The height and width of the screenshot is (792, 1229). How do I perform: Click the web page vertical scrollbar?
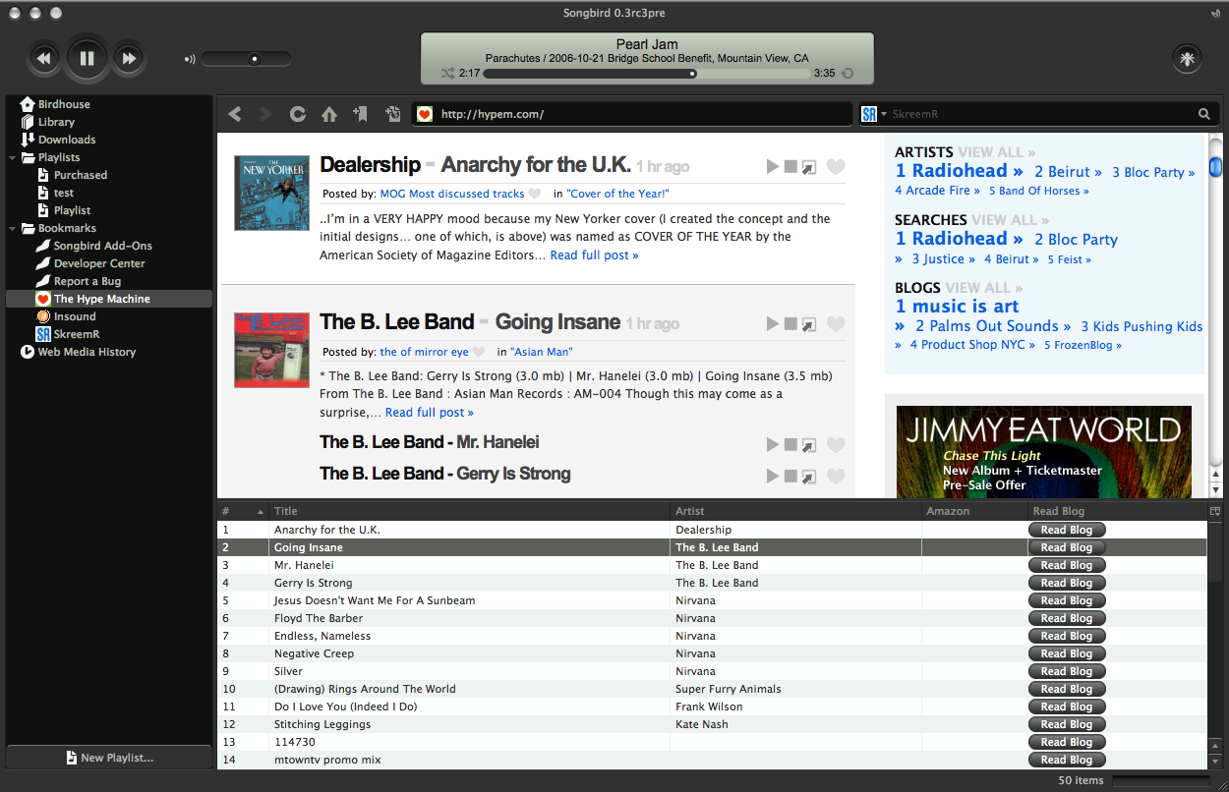point(1215,314)
